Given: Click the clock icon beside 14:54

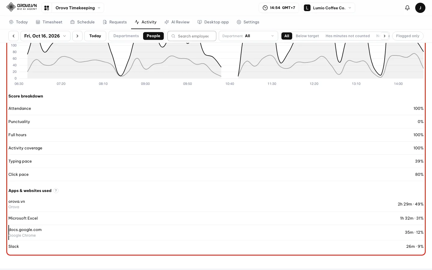Looking at the screenshot, I should (x=265, y=8).
